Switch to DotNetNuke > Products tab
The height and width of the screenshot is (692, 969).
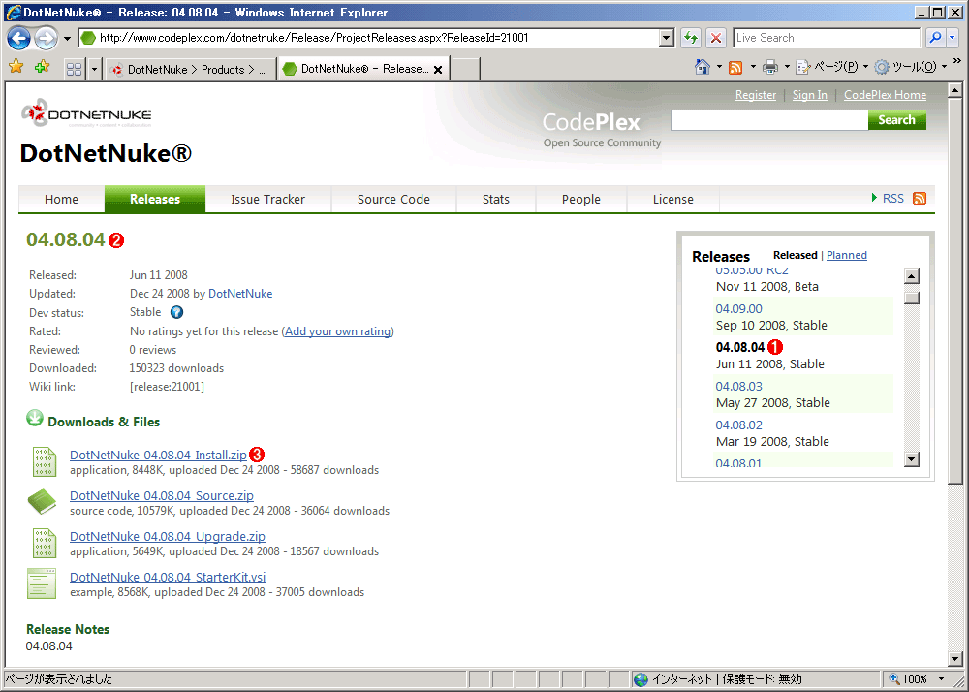[189, 69]
